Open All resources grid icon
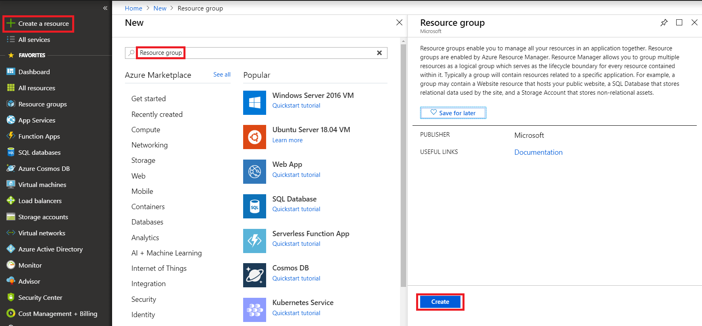702x326 pixels. 11,88
